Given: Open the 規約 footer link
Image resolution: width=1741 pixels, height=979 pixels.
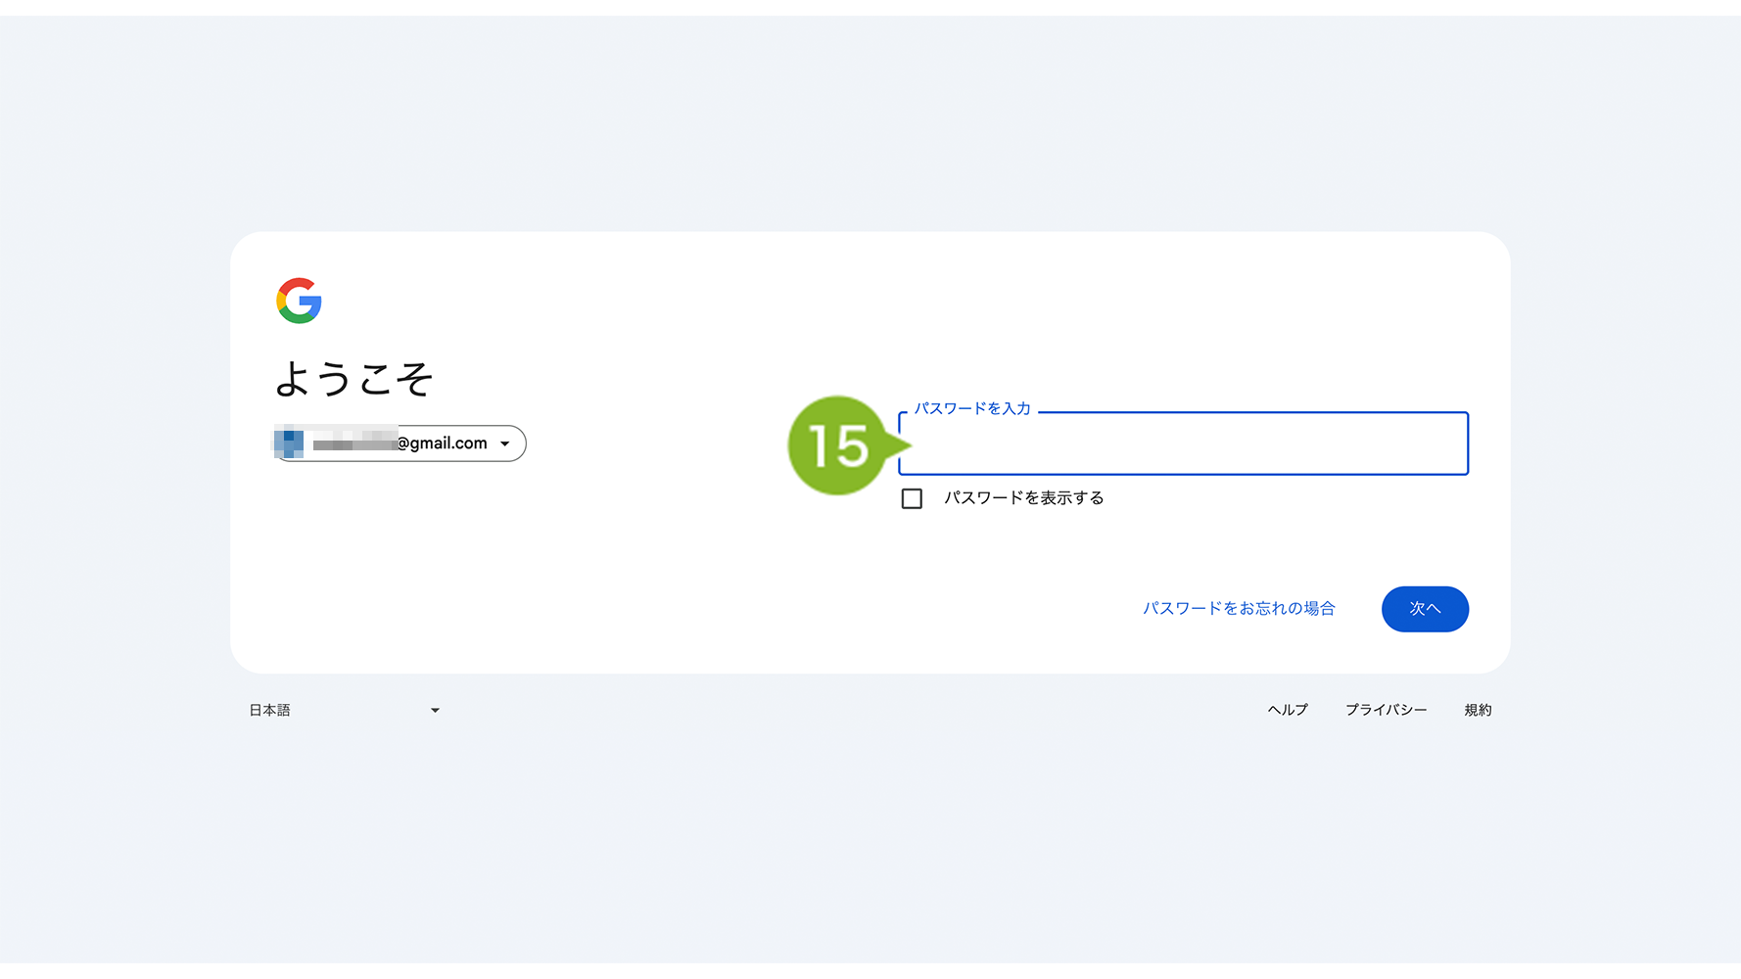Looking at the screenshot, I should (1478, 710).
